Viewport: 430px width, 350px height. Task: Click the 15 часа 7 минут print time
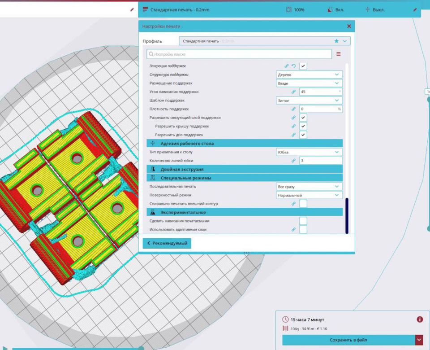(307, 319)
